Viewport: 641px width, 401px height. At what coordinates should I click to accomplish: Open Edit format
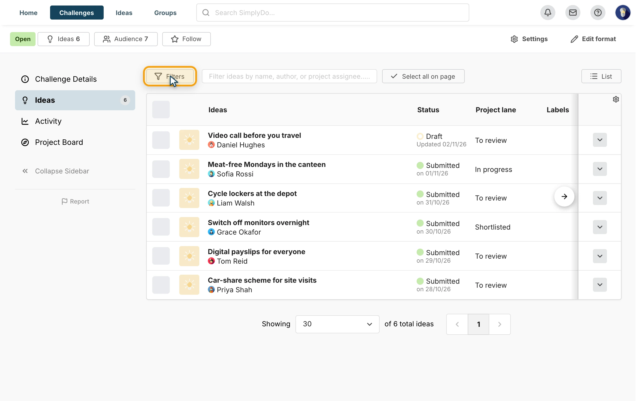593,39
